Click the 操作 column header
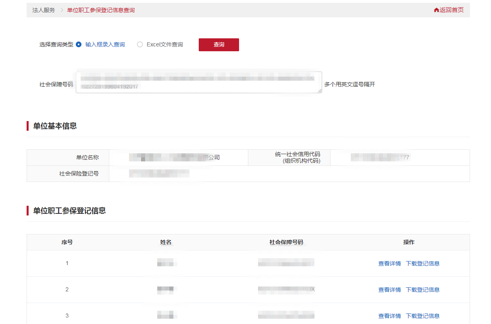 click(x=409, y=242)
